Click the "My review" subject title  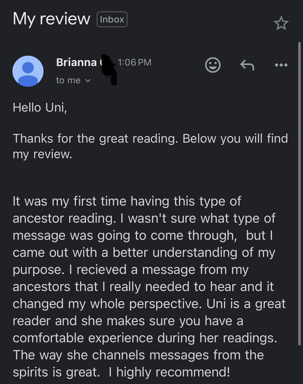[x=52, y=19]
